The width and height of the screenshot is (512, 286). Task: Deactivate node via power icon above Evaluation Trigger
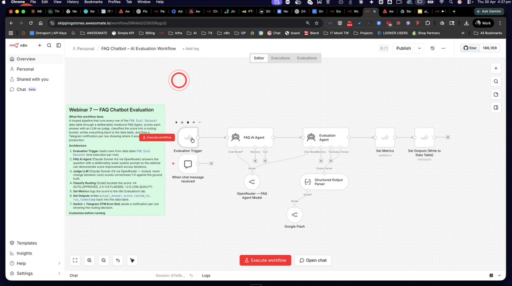point(182,123)
